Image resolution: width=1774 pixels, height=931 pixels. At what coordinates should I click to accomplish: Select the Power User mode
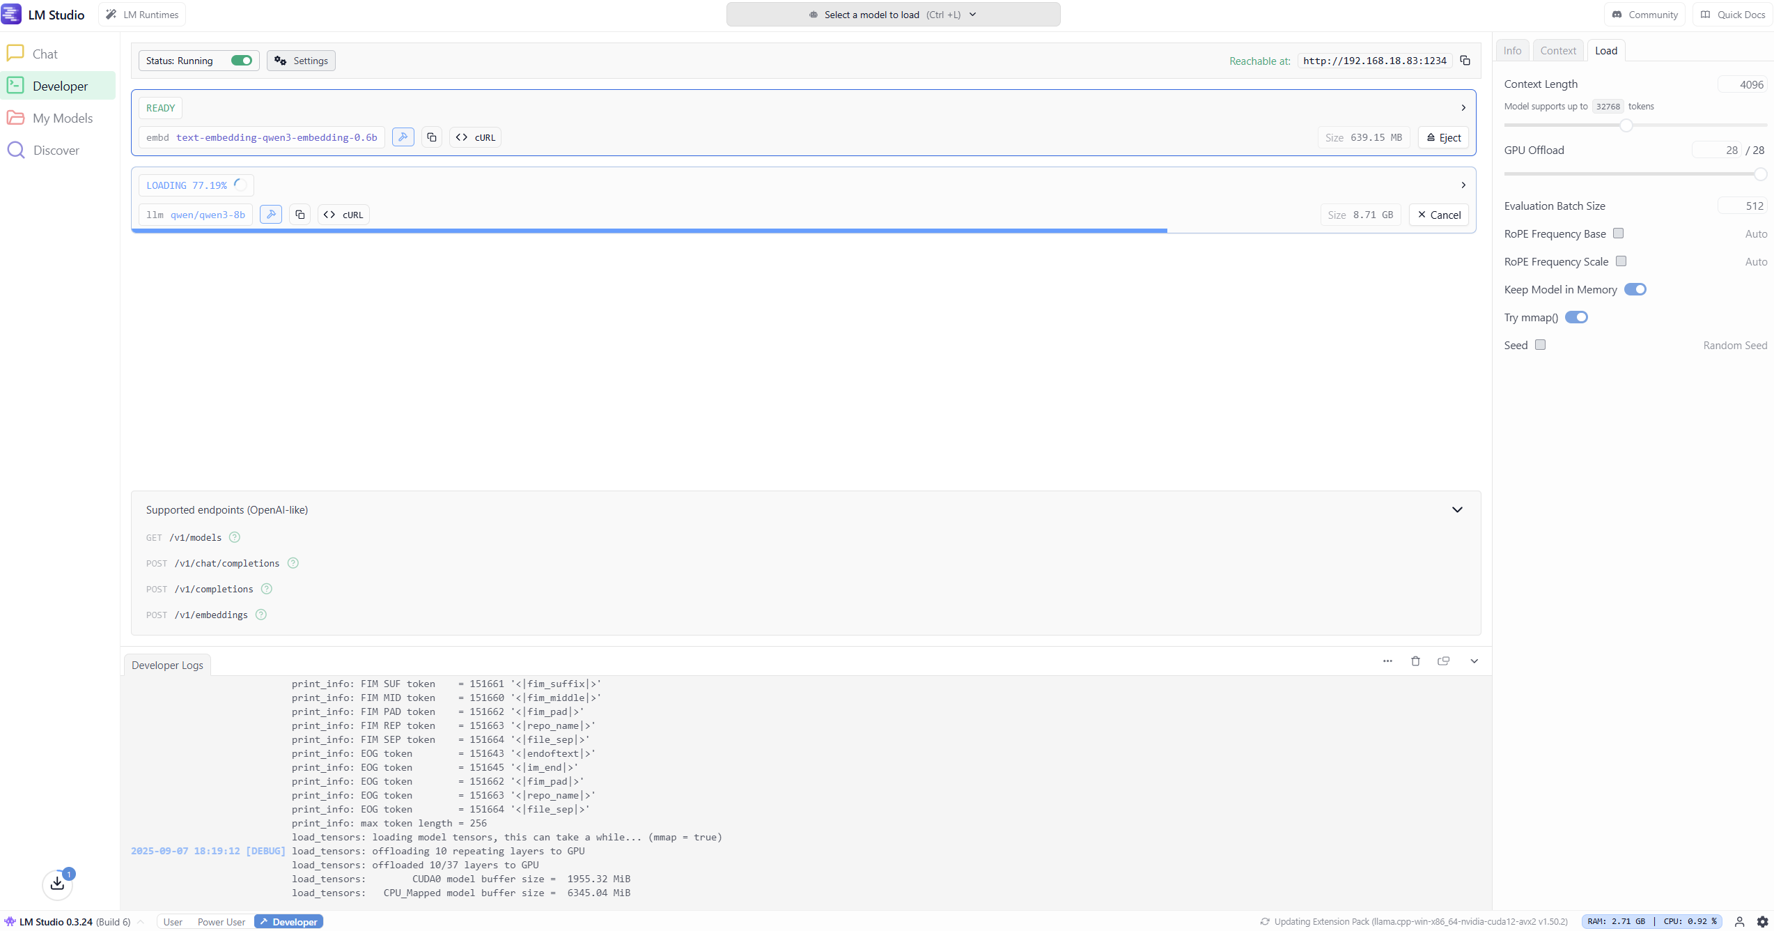click(x=221, y=921)
